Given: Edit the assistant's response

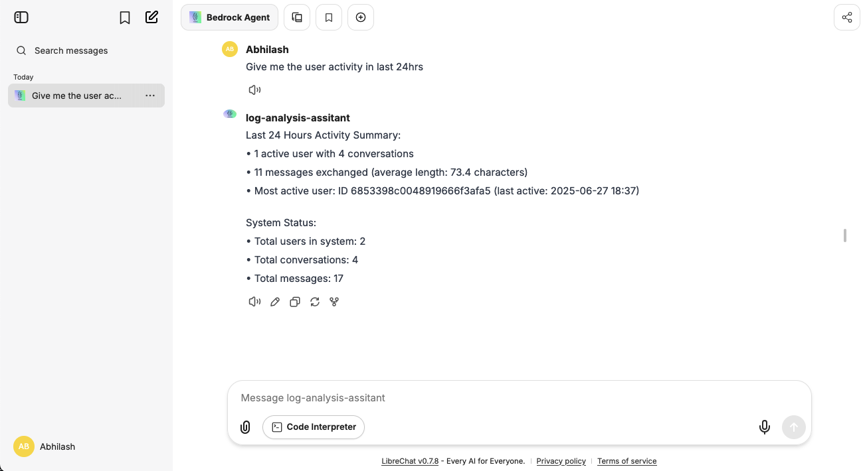Looking at the screenshot, I should [x=274, y=301].
